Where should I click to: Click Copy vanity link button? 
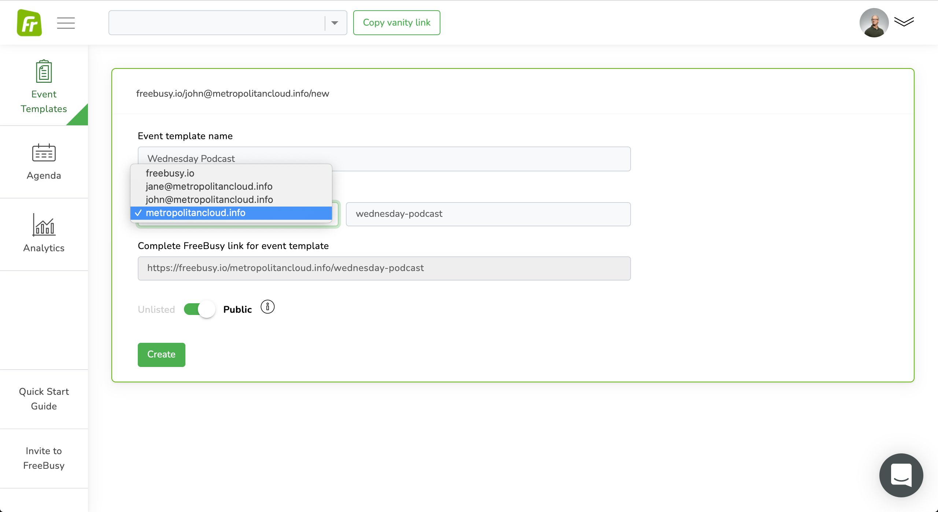[396, 23]
